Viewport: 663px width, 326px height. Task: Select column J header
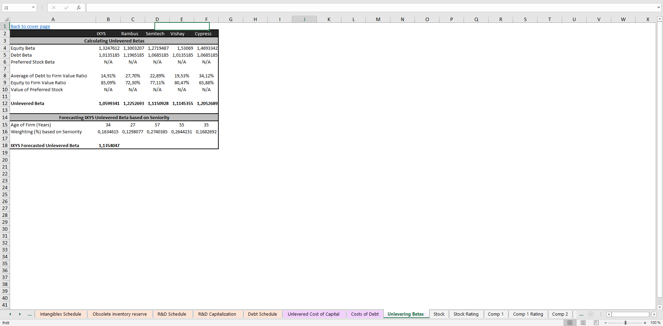[304, 19]
